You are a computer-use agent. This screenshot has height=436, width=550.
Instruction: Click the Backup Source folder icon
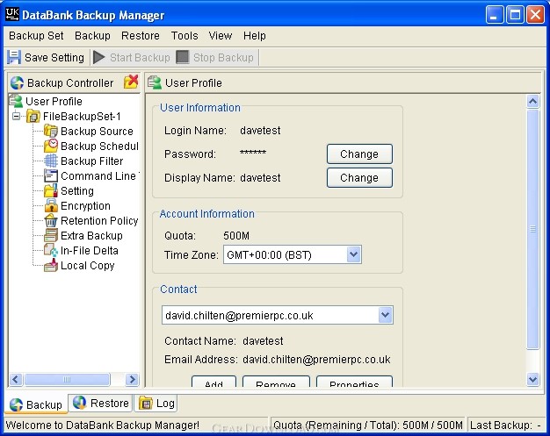point(51,131)
